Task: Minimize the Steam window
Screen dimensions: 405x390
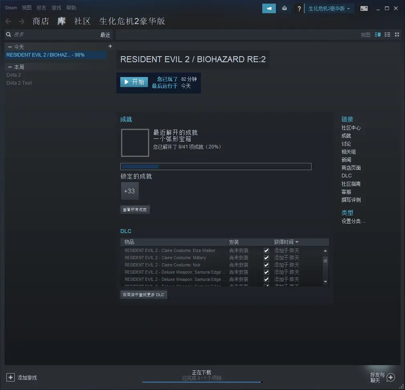Action: 378,9
